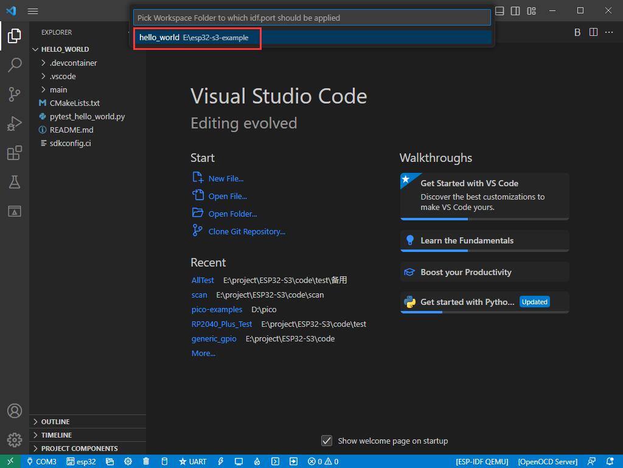Image resolution: width=623 pixels, height=468 pixels.
Task: Click the ESP-IDF flash lightning icon
Action: tap(221, 461)
